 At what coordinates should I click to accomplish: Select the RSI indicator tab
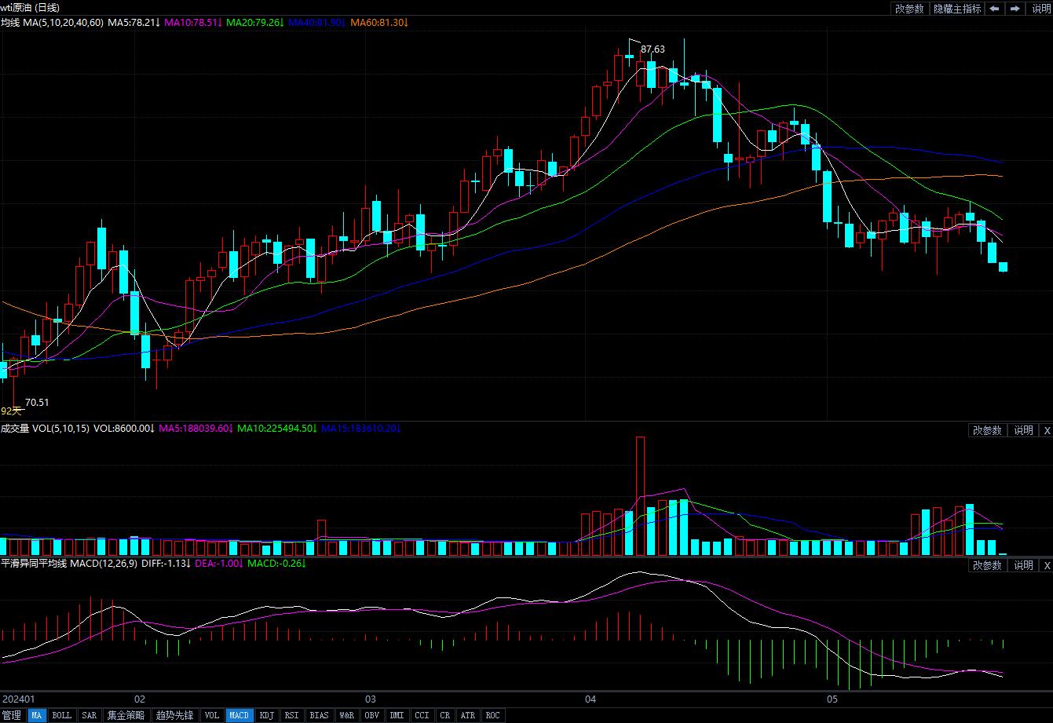(291, 715)
